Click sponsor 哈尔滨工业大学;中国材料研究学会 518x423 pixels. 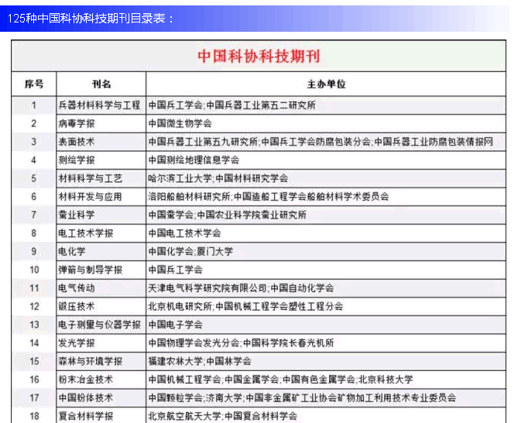[218, 178]
